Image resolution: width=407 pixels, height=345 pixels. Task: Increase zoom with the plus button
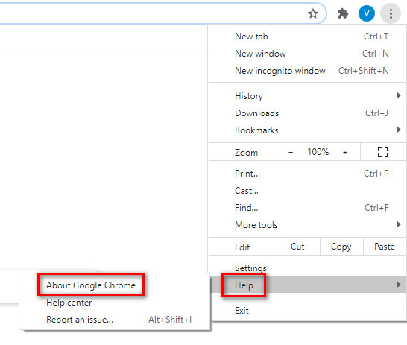coord(345,152)
